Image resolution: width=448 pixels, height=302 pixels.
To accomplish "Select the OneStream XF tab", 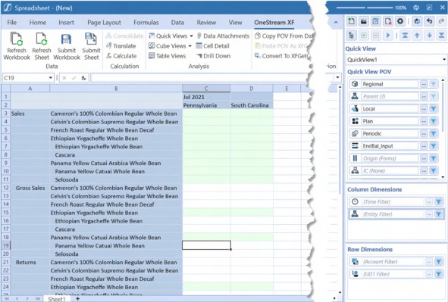I will [274, 22].
